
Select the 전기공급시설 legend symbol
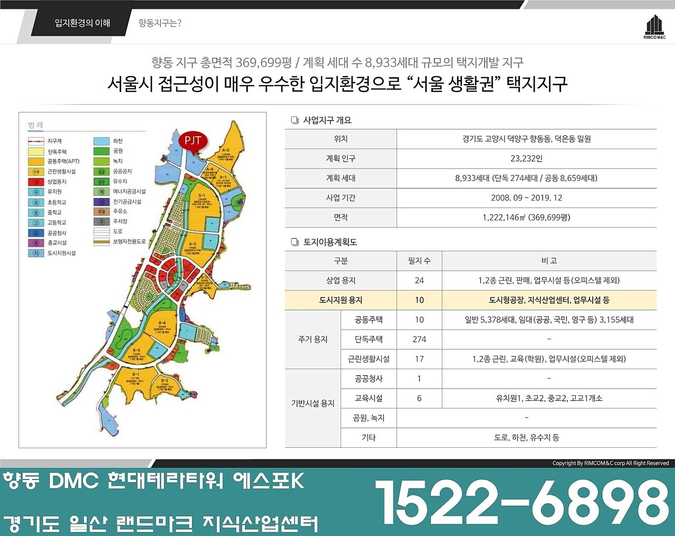101,202
